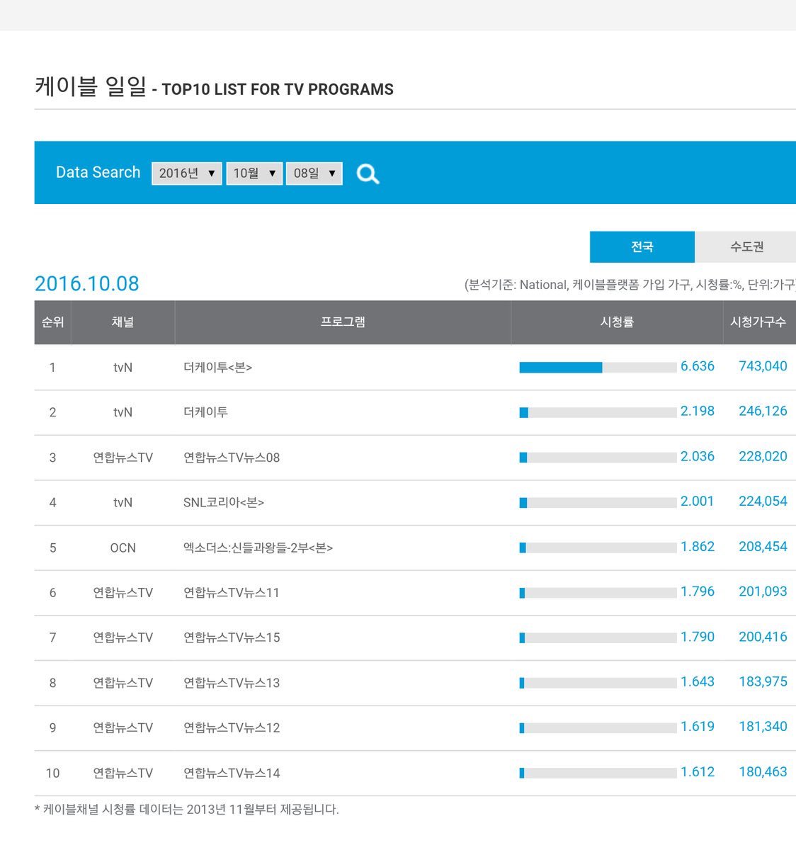The height and width of the screenshot is (850, 796).
Task: Click household count 228,020
Action: coord(763,456)
